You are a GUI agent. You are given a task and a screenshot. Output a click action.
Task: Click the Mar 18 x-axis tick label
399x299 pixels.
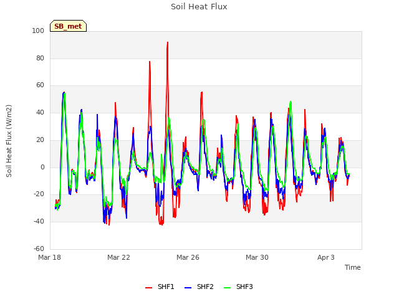(x=50, y=257)
